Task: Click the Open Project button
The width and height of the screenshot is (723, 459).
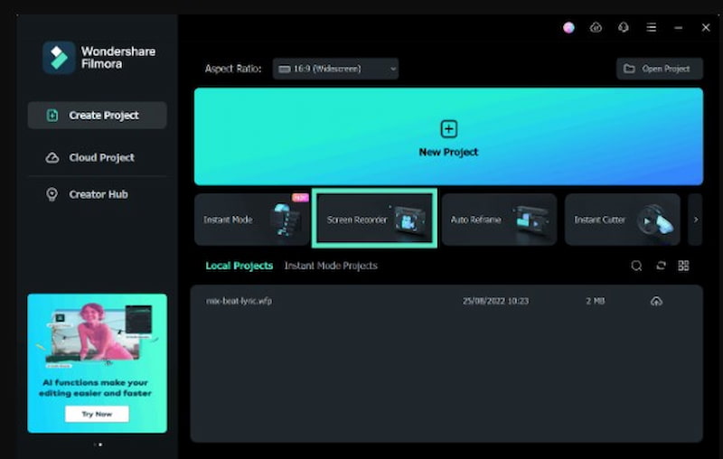Action: click(659, 69)
